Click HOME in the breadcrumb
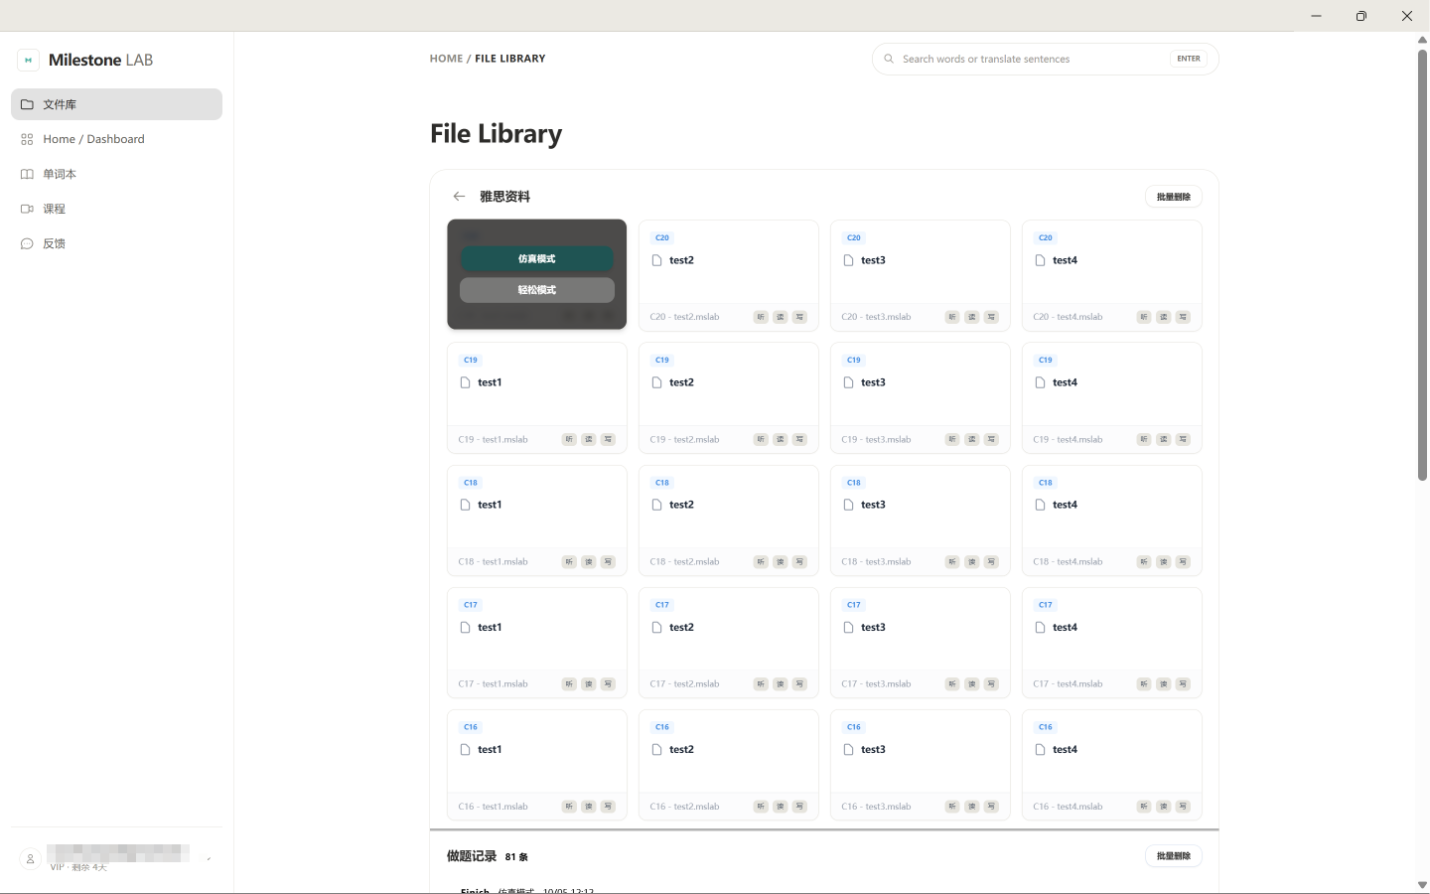The image size is (1430, 894). pyautogui.click(x=446, y=59)
